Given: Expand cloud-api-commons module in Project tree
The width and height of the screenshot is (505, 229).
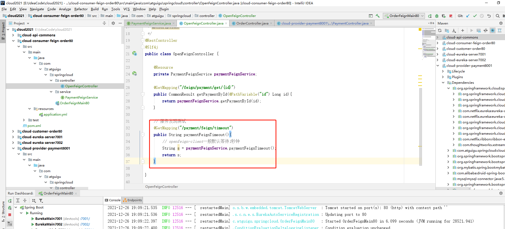Looking at the screenshot, I should click(13, 35).
